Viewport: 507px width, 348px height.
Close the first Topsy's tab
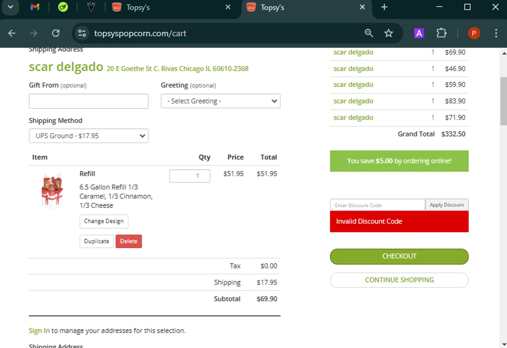(228, 7)
